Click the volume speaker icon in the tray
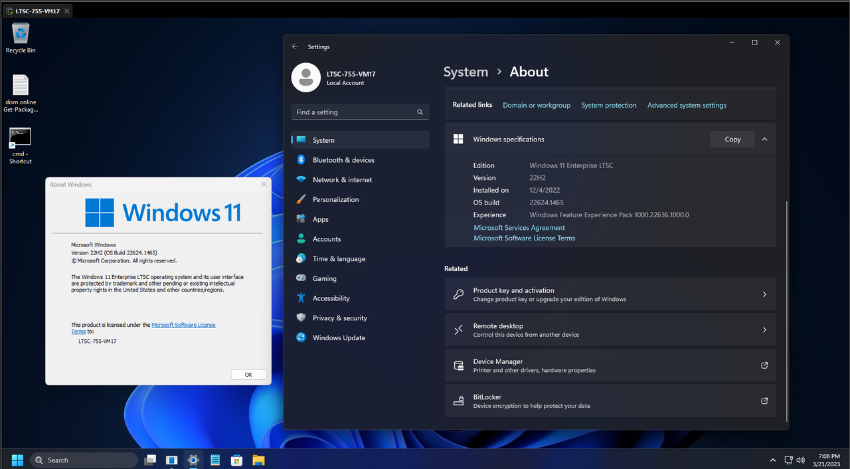This screenshot has height=469, width=850. [x=802, y=460]
